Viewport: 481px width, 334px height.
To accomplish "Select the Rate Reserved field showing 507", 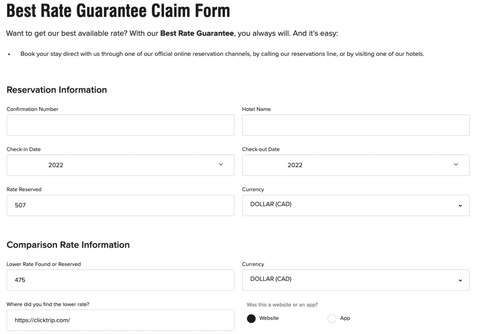I will [x=120, y=205].
